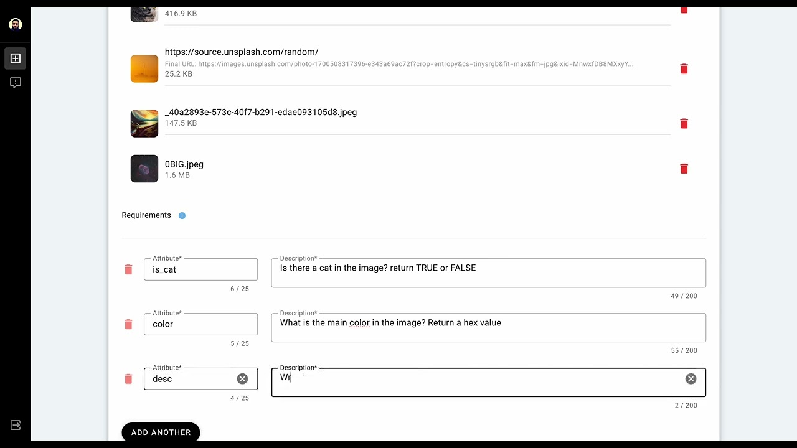Open the unsplash random image thumbnail

[144, 68]
